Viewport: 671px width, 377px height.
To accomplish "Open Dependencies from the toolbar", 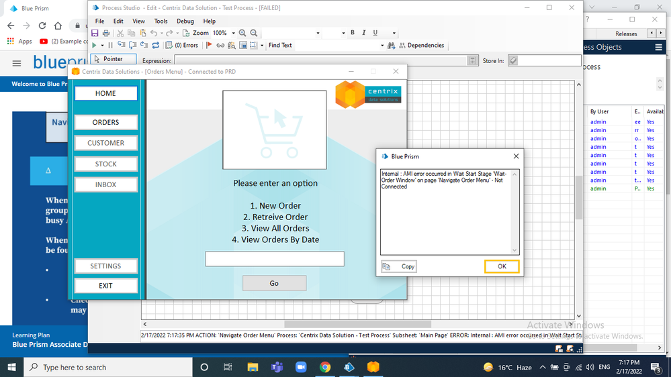I will tap(422, 46).
